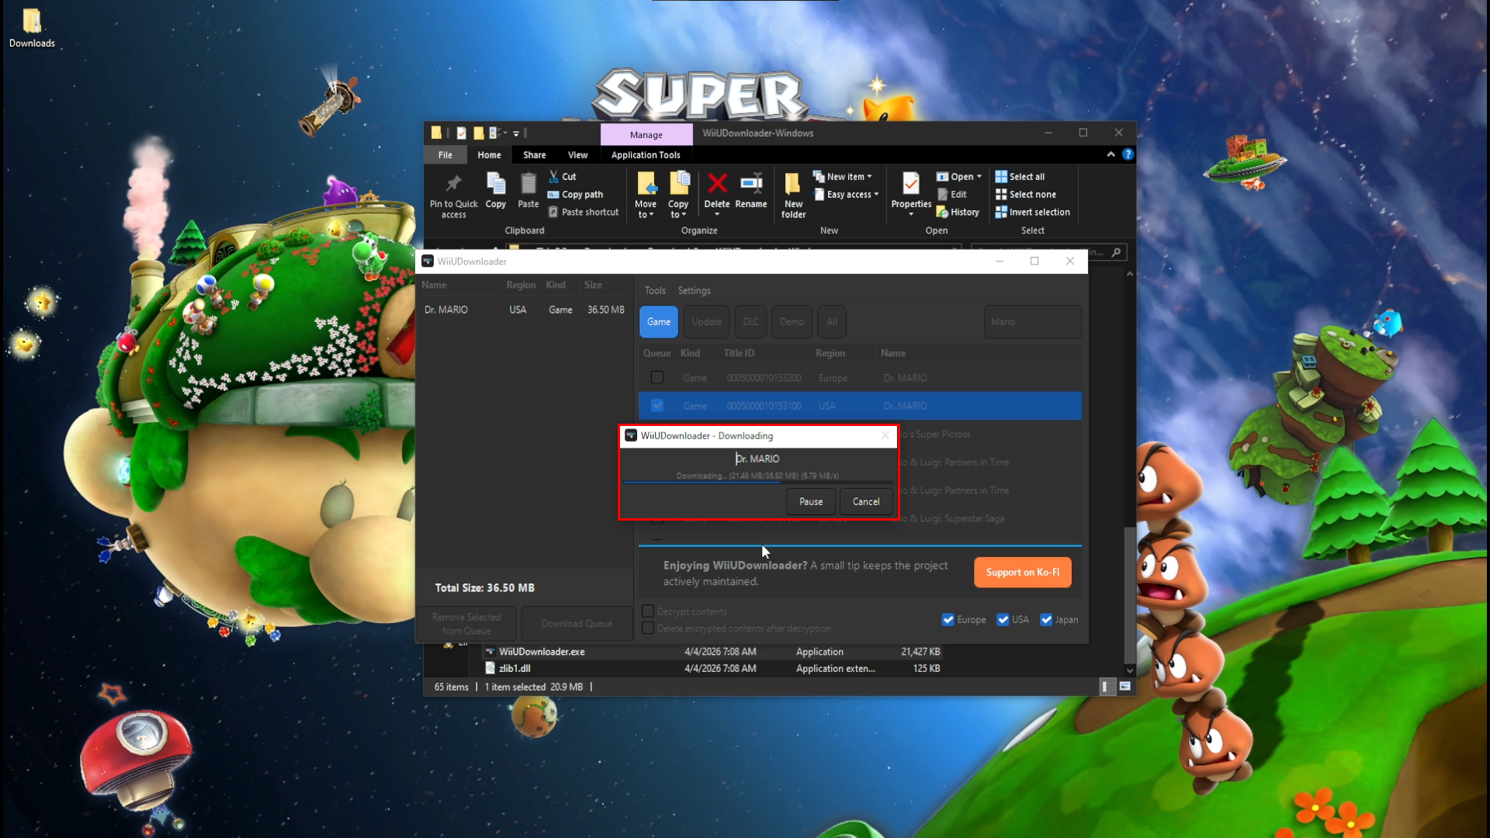
Task: Click the red Delete icon
Action: [717, 184]
